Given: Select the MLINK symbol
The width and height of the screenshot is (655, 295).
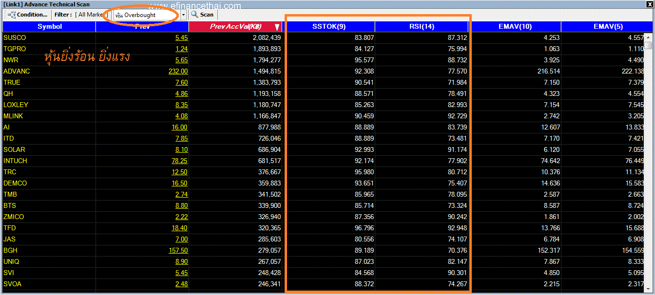Looking at the screenshot, I should (13, 116).
